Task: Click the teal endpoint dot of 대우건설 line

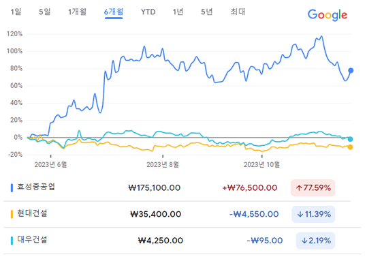Action: pos(350,139)
